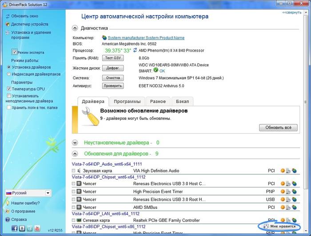Toggle the Режим эксперта checkbox
The width and height of the screenshot is (311, 236).
[x=15, y=52]
